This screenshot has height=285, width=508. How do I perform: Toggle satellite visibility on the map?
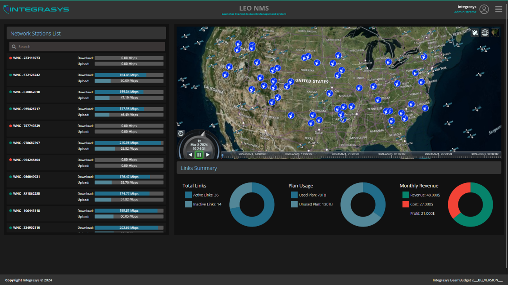click(475, 33)
